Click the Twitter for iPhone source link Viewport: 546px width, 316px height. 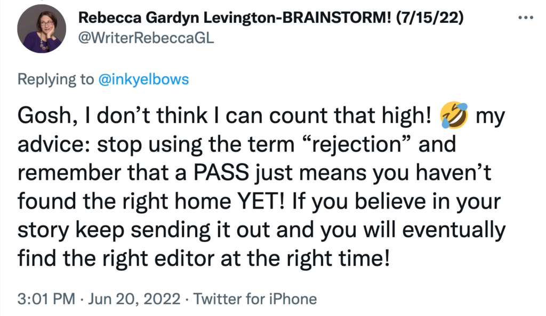point(255,299)
